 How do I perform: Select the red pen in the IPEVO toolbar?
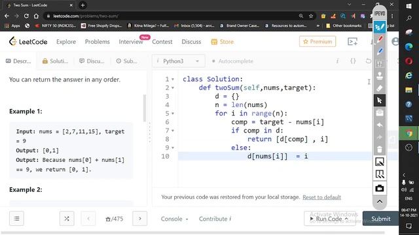(x=380, y=39)
